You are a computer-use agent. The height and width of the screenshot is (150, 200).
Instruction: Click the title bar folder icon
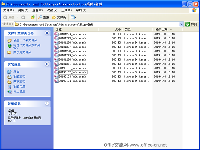3,4
